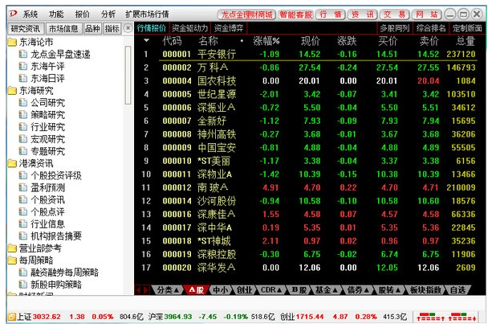
Task: Open the 分析 menu
Action: point(108,14)
